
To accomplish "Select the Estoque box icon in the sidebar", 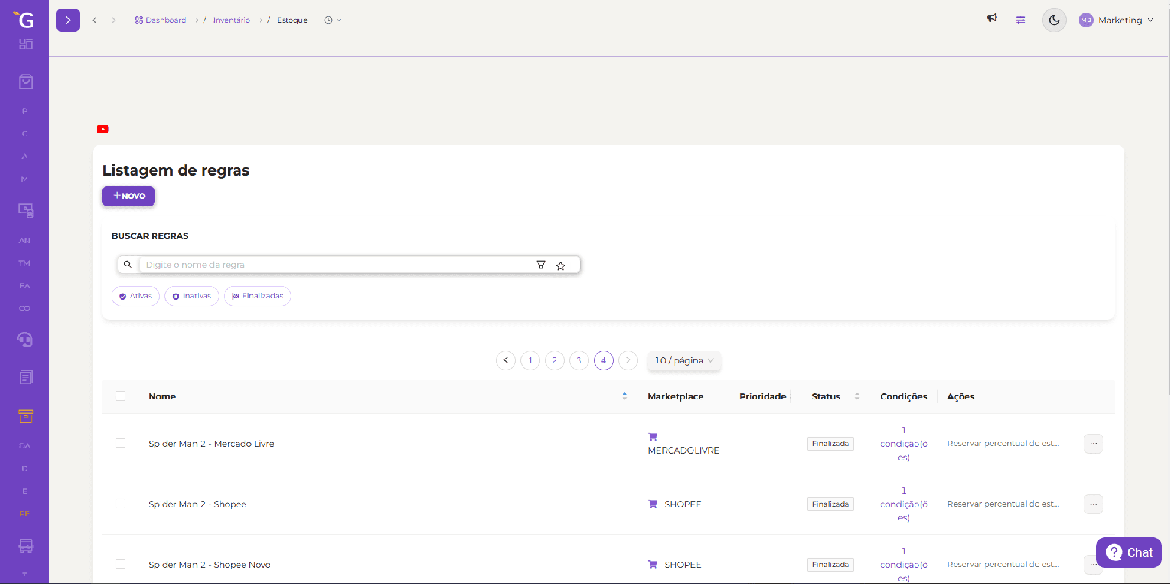I will click(x=25, y=416).
